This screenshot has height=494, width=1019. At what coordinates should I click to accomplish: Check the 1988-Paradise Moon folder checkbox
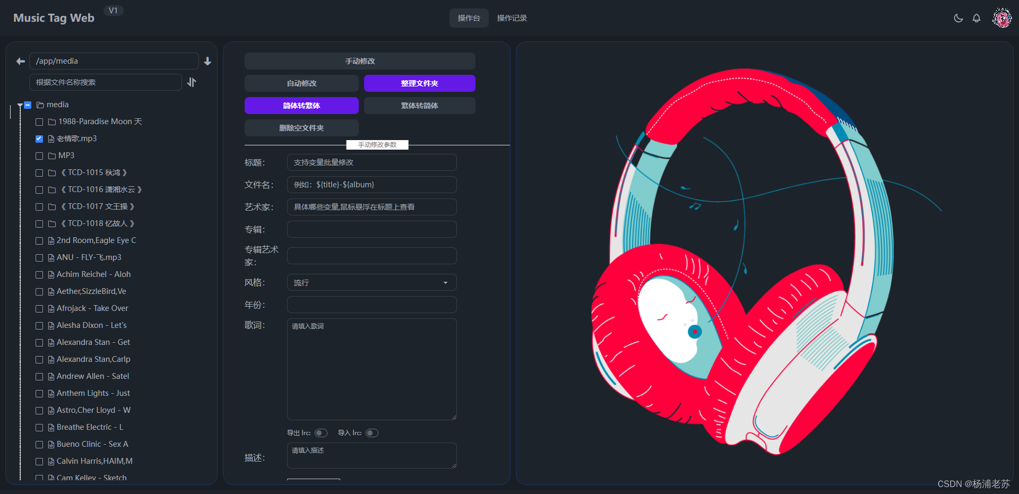39,122
